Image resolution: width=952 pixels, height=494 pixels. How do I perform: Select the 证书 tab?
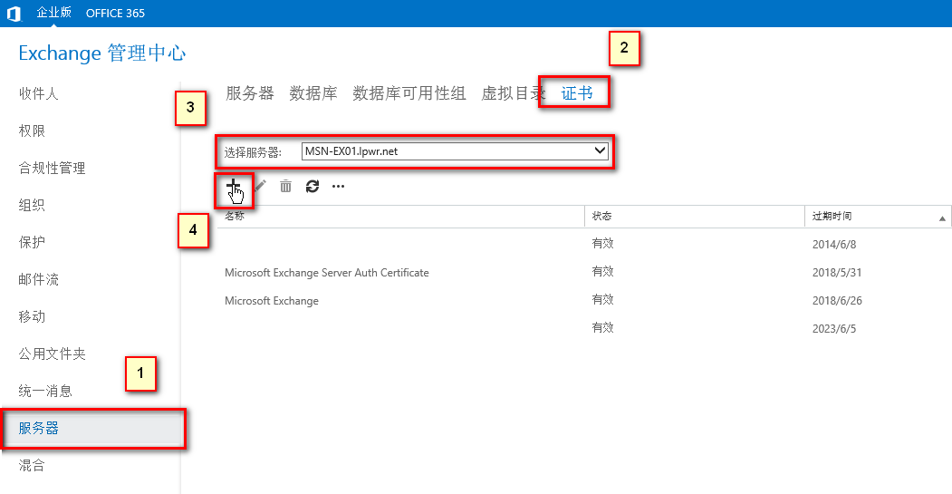[577, 93]
